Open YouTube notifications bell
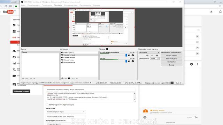 (x=220, y=12)
